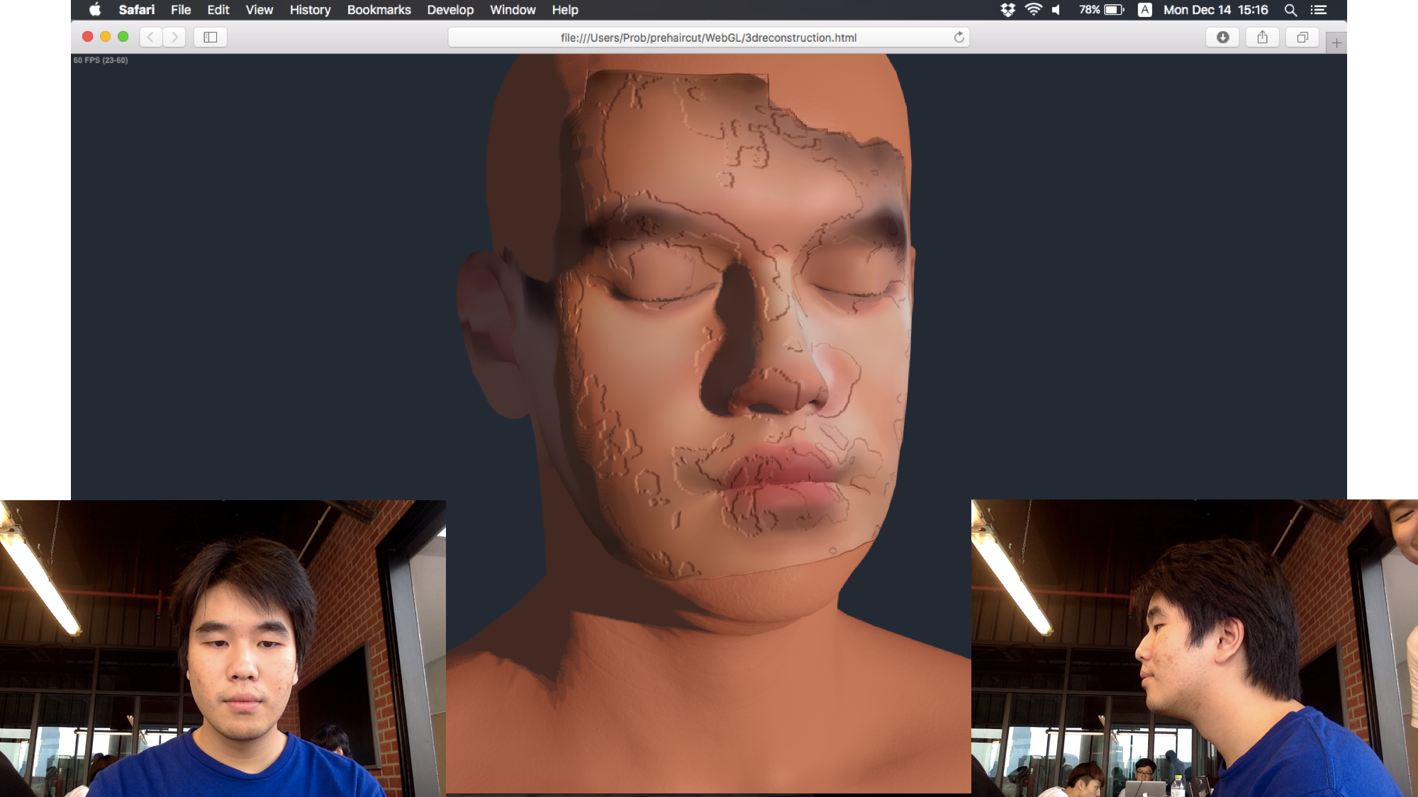The width and height of the screenshot is (1418, 797).
Task: Open the Window menu
Action: click(x=513, y=10)
